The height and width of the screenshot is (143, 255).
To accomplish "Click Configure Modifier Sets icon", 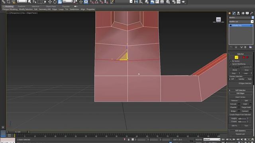I will click(251, 47).
